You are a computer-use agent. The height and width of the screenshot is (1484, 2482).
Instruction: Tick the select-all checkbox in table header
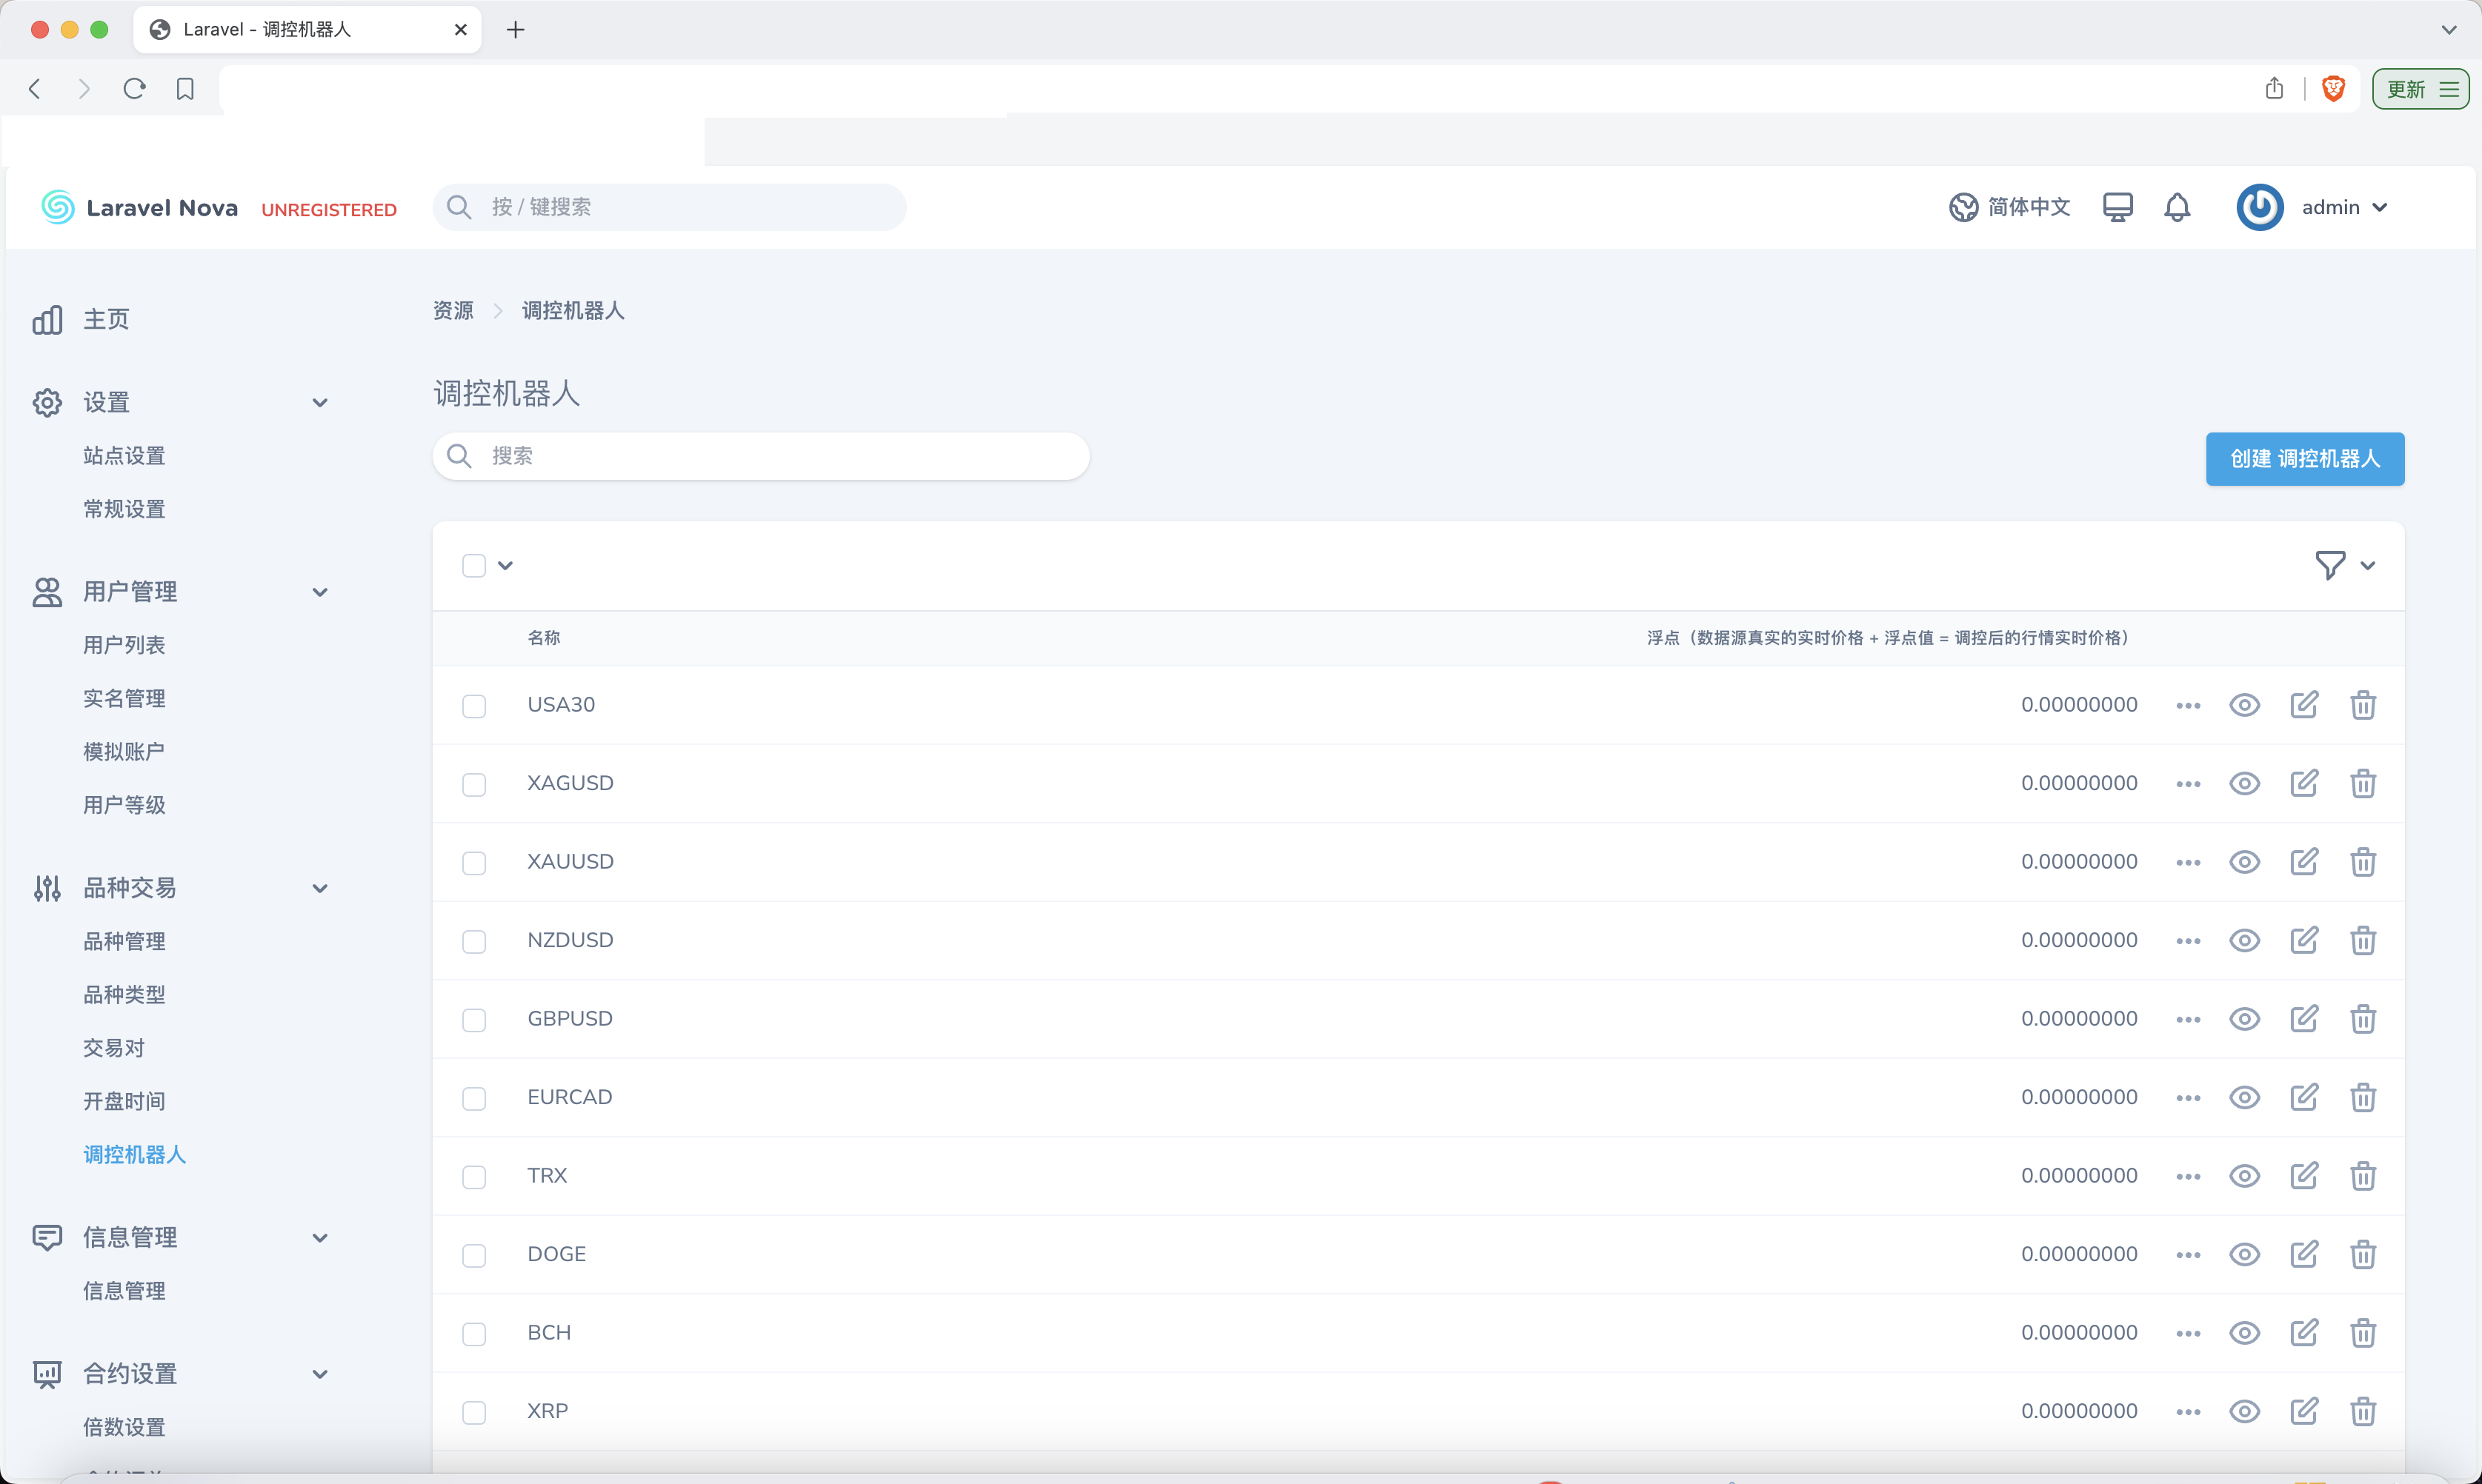(x=474, y=566)
